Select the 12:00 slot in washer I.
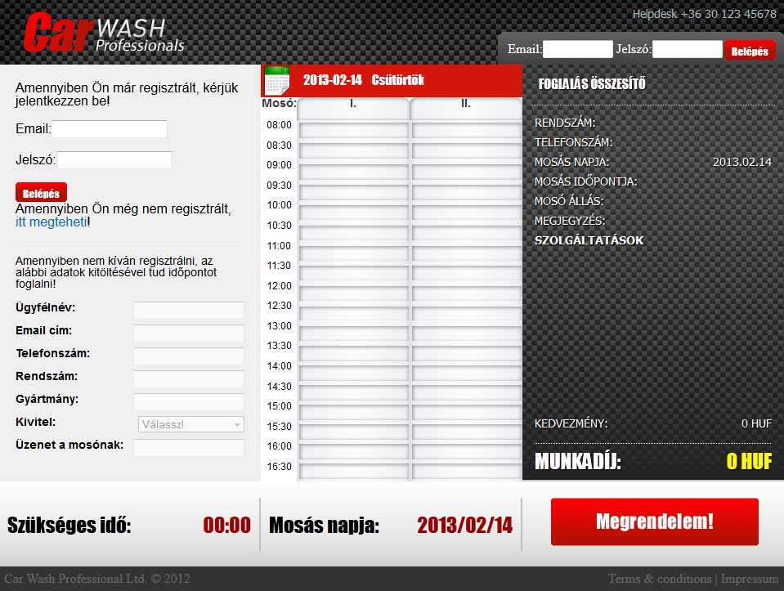The height and width of the screenshot is (591, 784). (353, 292)
